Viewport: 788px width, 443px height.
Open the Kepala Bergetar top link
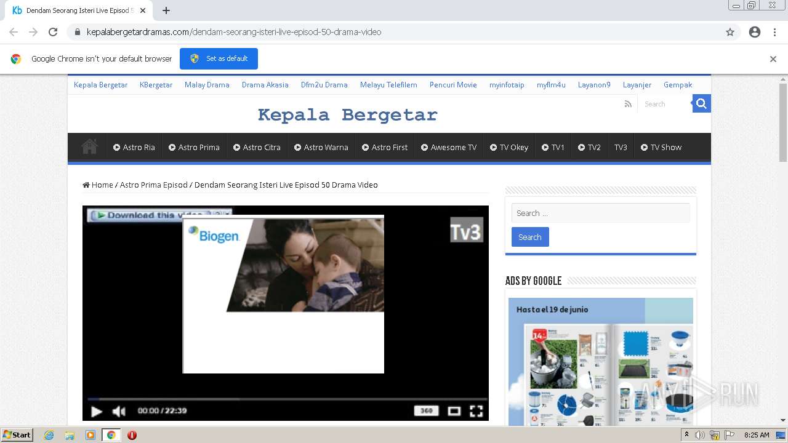click(x=101, y=85)
